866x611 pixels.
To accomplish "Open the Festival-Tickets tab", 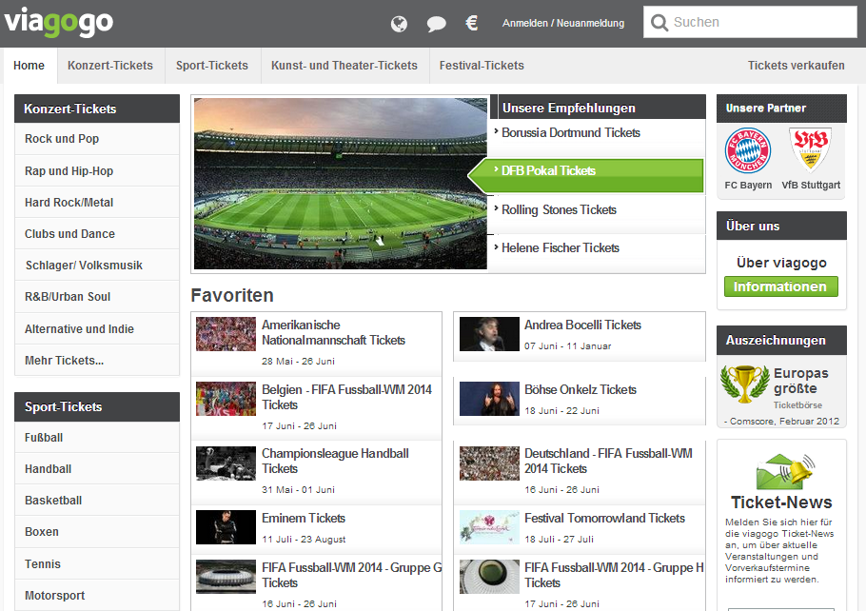I will pyautogui.click(x=482, y=65).
